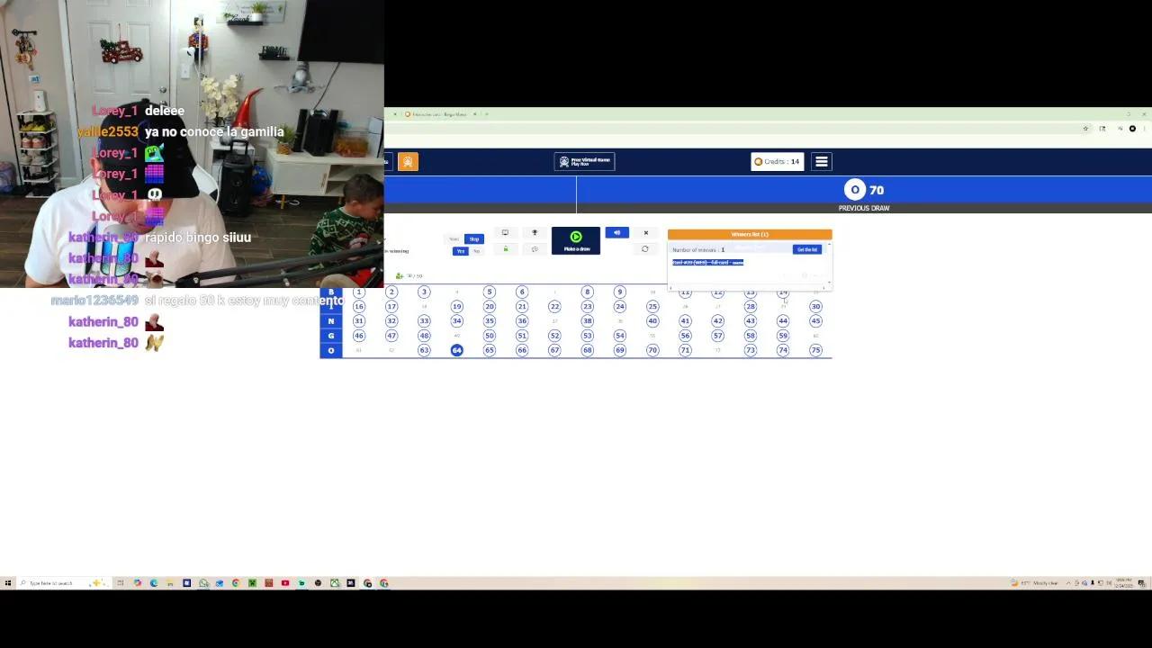The height and width of the screenshot is (648, 1152).
Task: Click the highlighted ball number 64
Action: pyautogui.click(x=456, y=350)
